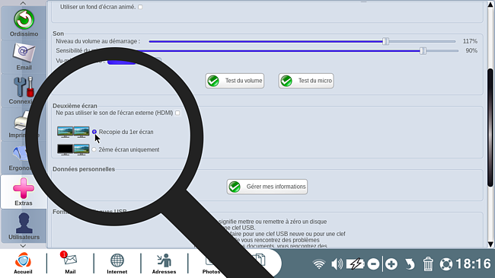The width and height of the screenshot is (495, 278).
Task: Expand sidebar upward with the top chevron
Action: tap(24, 3)
